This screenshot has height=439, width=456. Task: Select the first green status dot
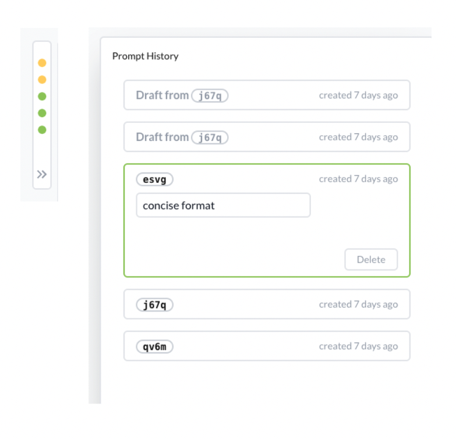coord(42,97)
